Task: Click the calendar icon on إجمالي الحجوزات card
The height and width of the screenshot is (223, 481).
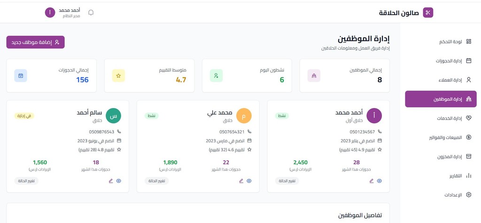Action: [21, 76]
